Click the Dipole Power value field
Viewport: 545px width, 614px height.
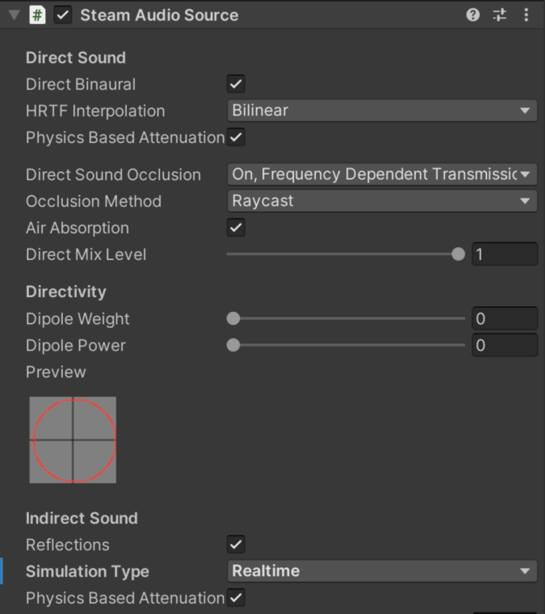504,345
